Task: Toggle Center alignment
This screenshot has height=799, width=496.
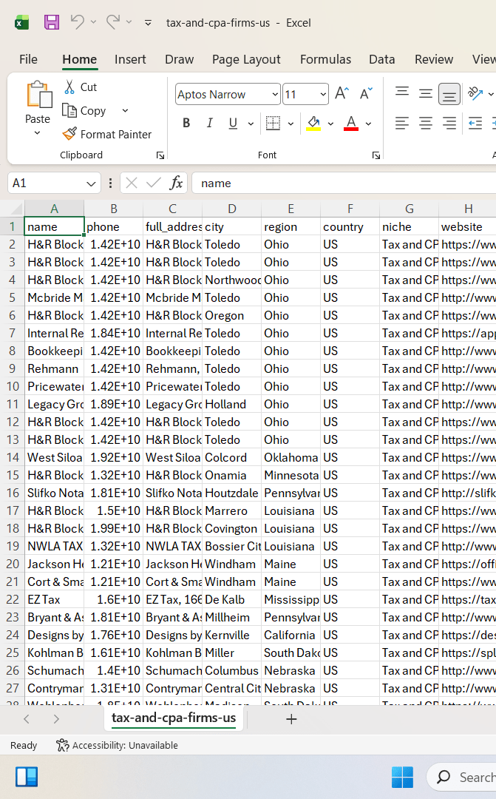Action: (x=426, y=123)
